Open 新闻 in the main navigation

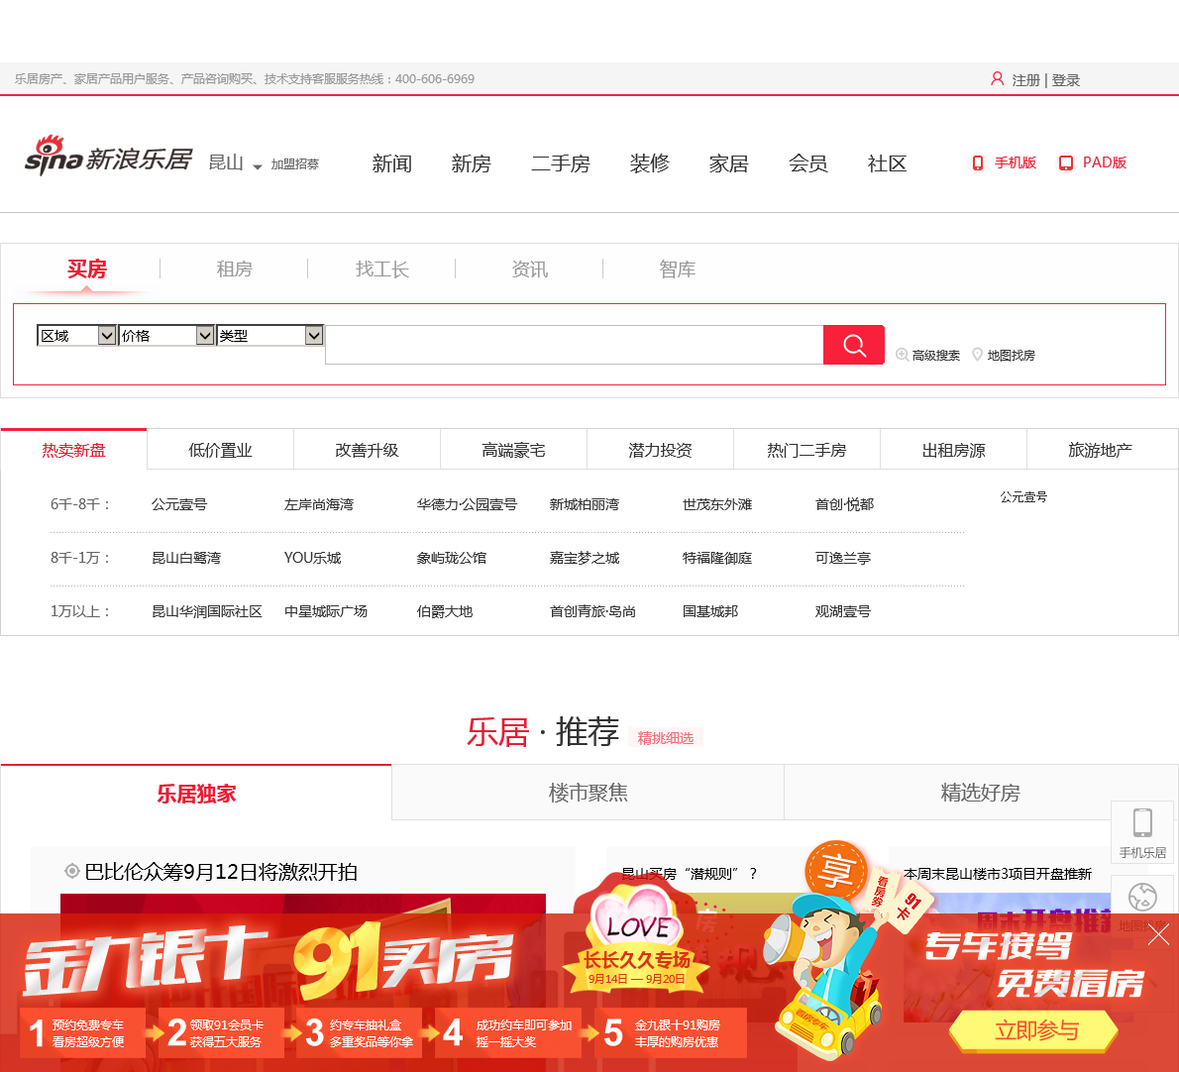tap(391, 163)
